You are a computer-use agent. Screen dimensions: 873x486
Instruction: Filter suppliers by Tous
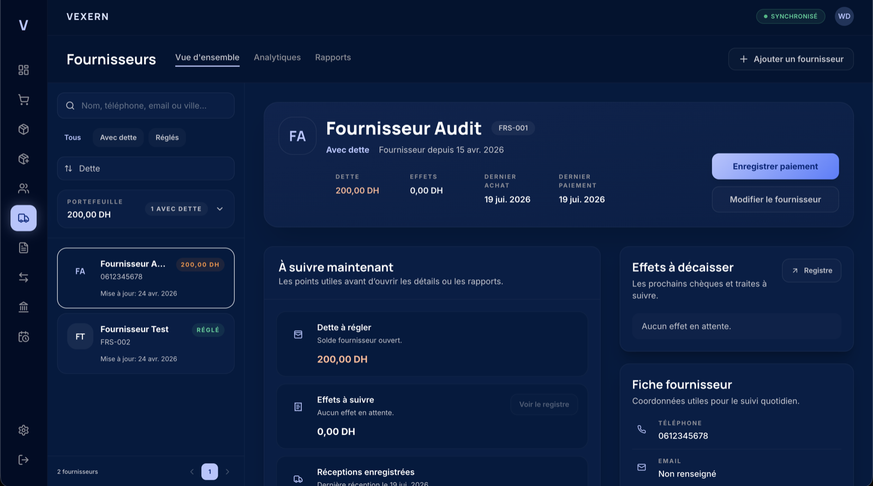73,137
